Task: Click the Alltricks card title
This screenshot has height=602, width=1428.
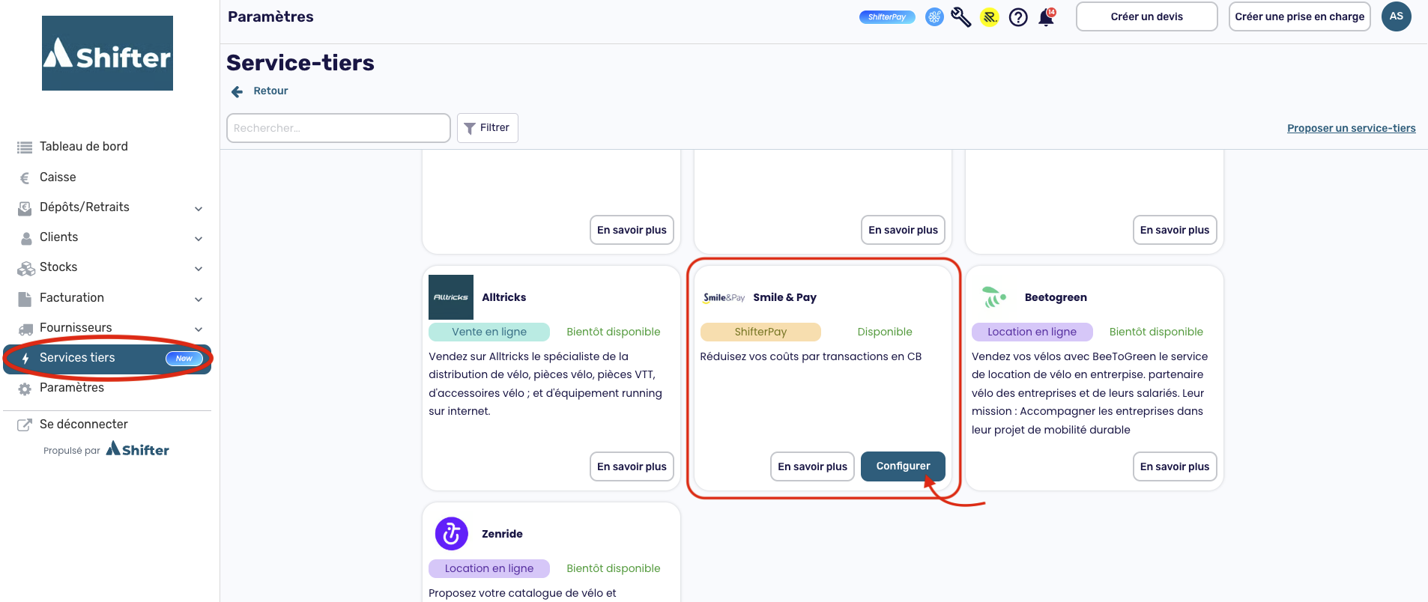Action: click(x=504, y=297)
